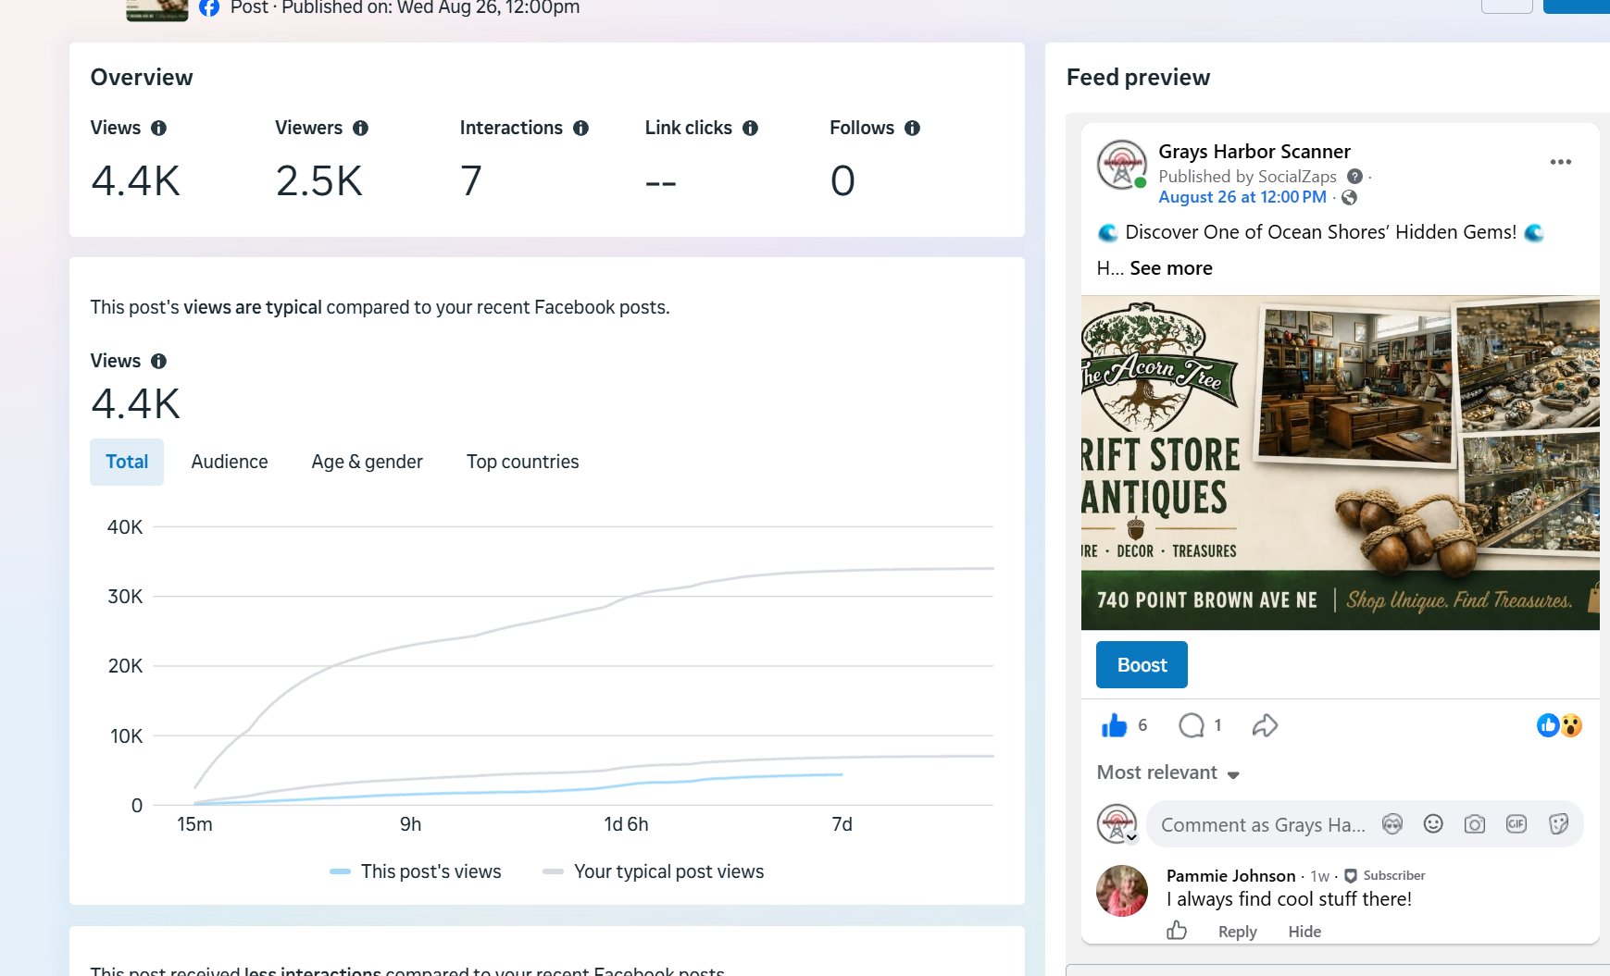
Task: Switch to the Audience tab
Action: [230, 462]
